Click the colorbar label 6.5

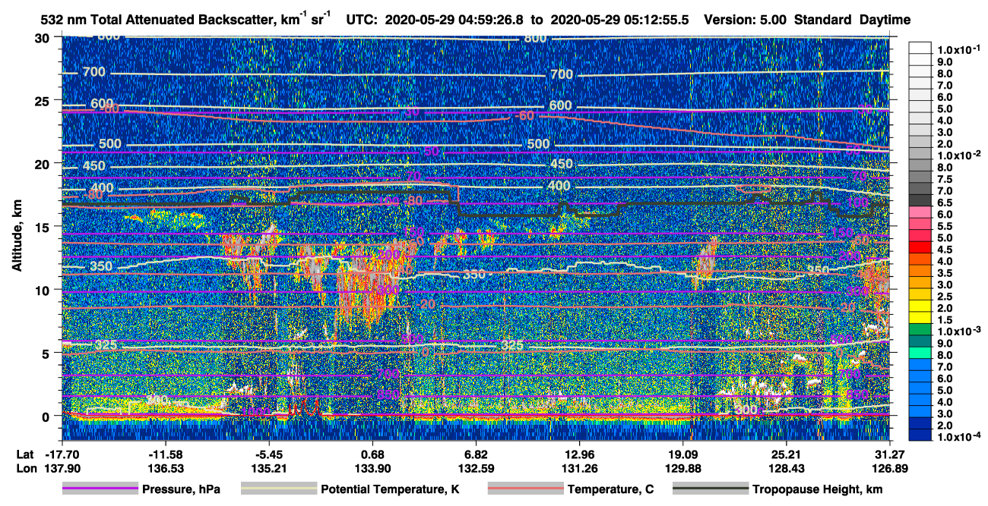point(946,203)
